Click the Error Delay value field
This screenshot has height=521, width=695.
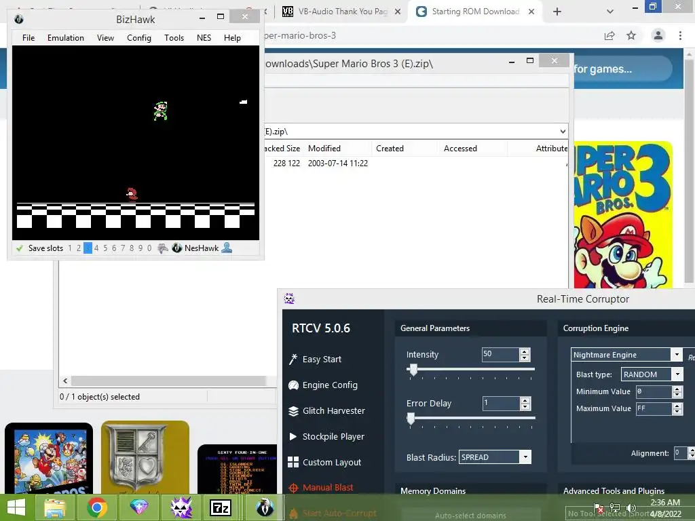(500, 403)
